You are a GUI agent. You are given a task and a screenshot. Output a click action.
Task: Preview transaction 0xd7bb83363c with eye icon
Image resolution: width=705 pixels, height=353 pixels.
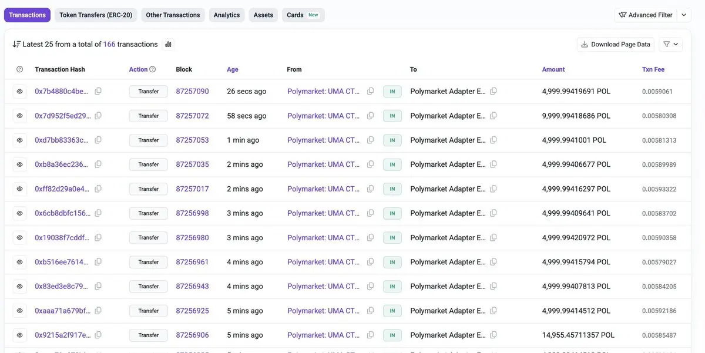[x=19, y=140]
